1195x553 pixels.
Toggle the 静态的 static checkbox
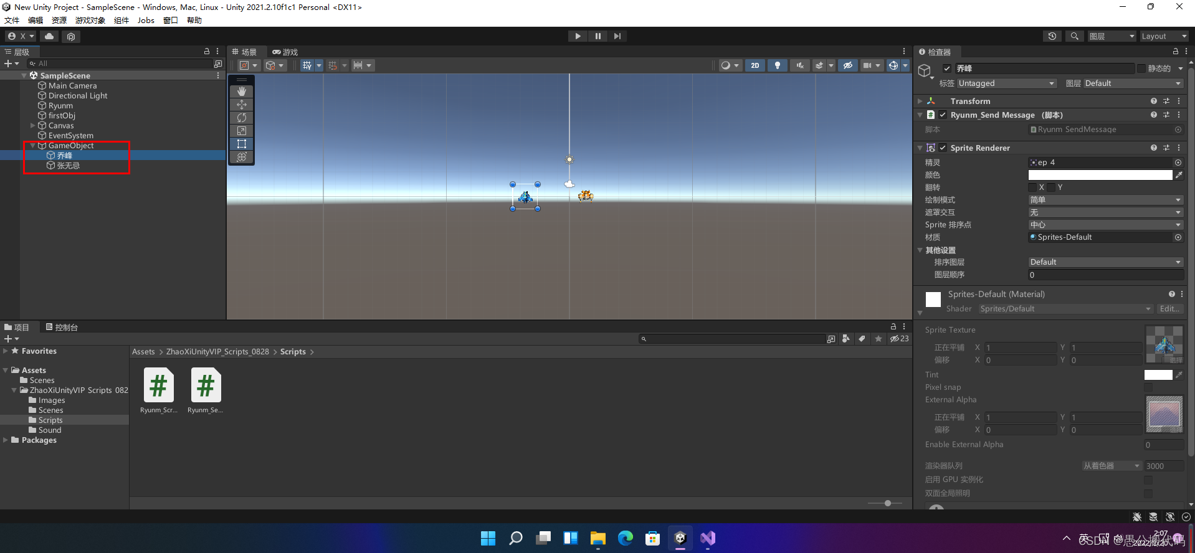(x=1141, y=69)
